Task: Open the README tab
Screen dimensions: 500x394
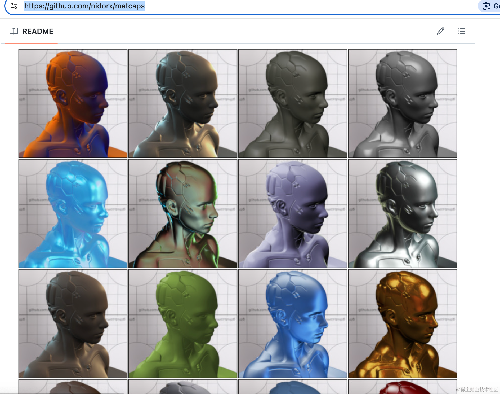Action: [x=32, y=31]
